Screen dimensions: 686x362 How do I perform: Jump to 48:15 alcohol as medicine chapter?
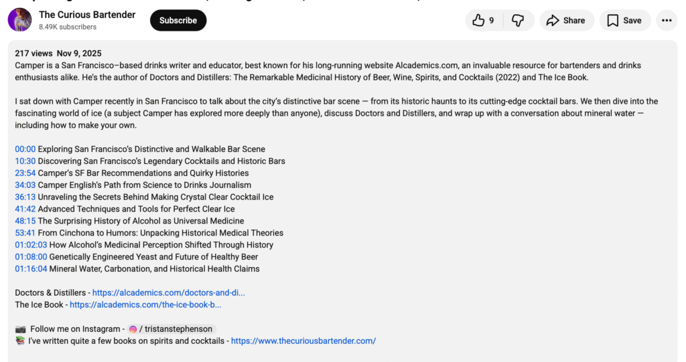pos(25,221)
